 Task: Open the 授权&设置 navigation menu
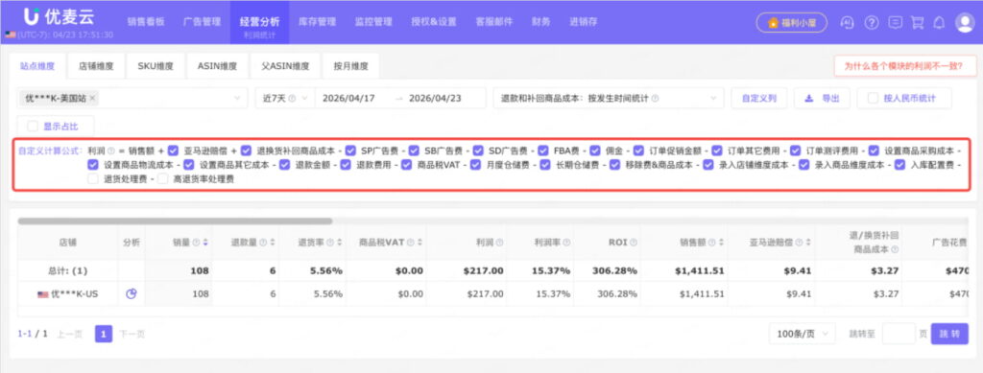tap(434, 22)
